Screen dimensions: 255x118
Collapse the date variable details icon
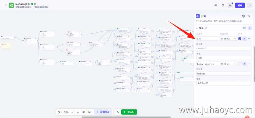click(244, 38)
